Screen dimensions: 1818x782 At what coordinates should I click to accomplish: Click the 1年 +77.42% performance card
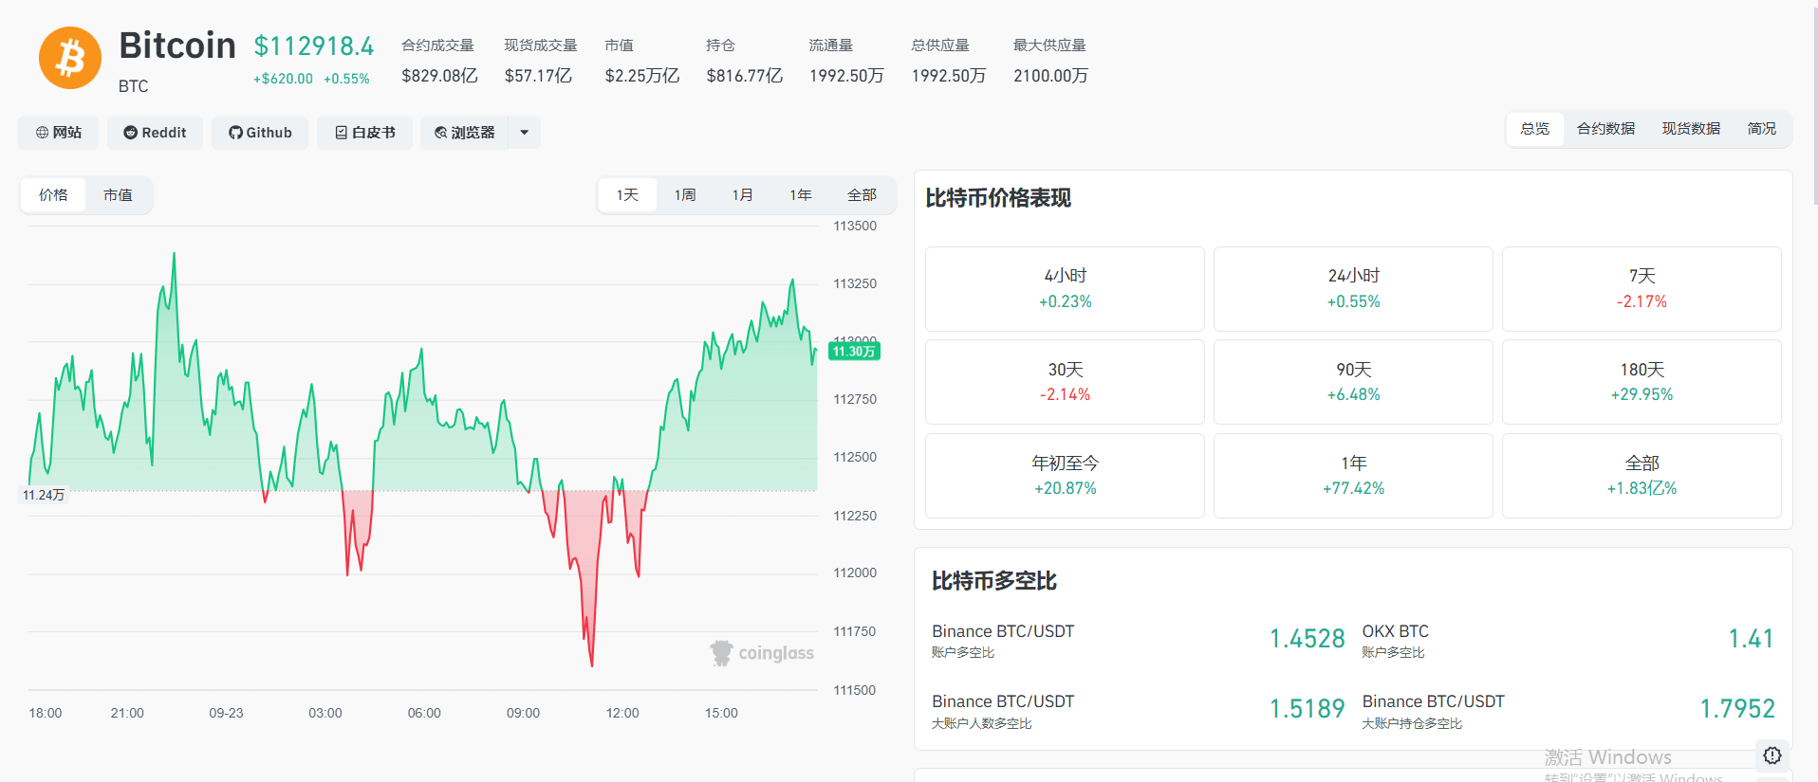[x=1353, y=476]
